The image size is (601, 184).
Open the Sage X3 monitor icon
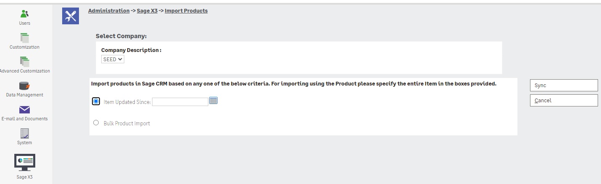pyautogui.click(x=24, y=162)
